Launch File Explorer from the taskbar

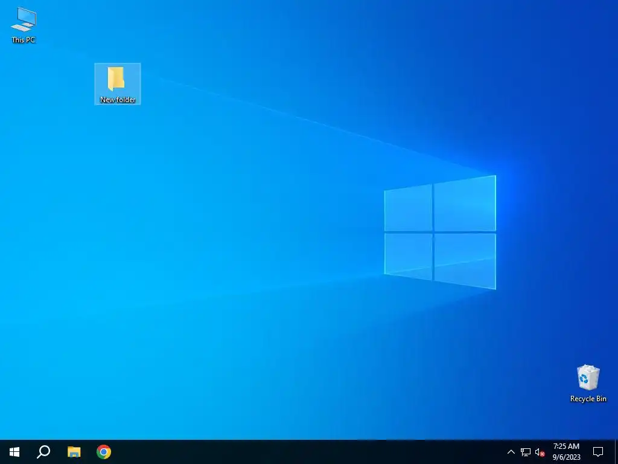(74, 452)
